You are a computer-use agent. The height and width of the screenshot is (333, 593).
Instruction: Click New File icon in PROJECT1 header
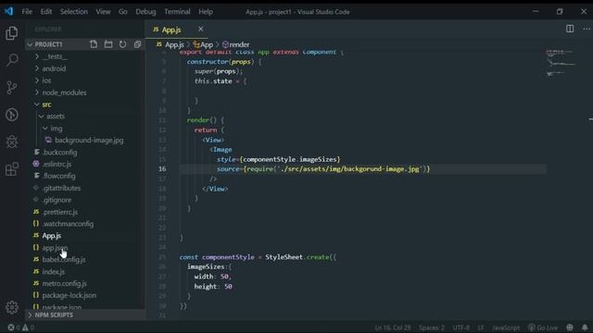(x=94, y=44)
